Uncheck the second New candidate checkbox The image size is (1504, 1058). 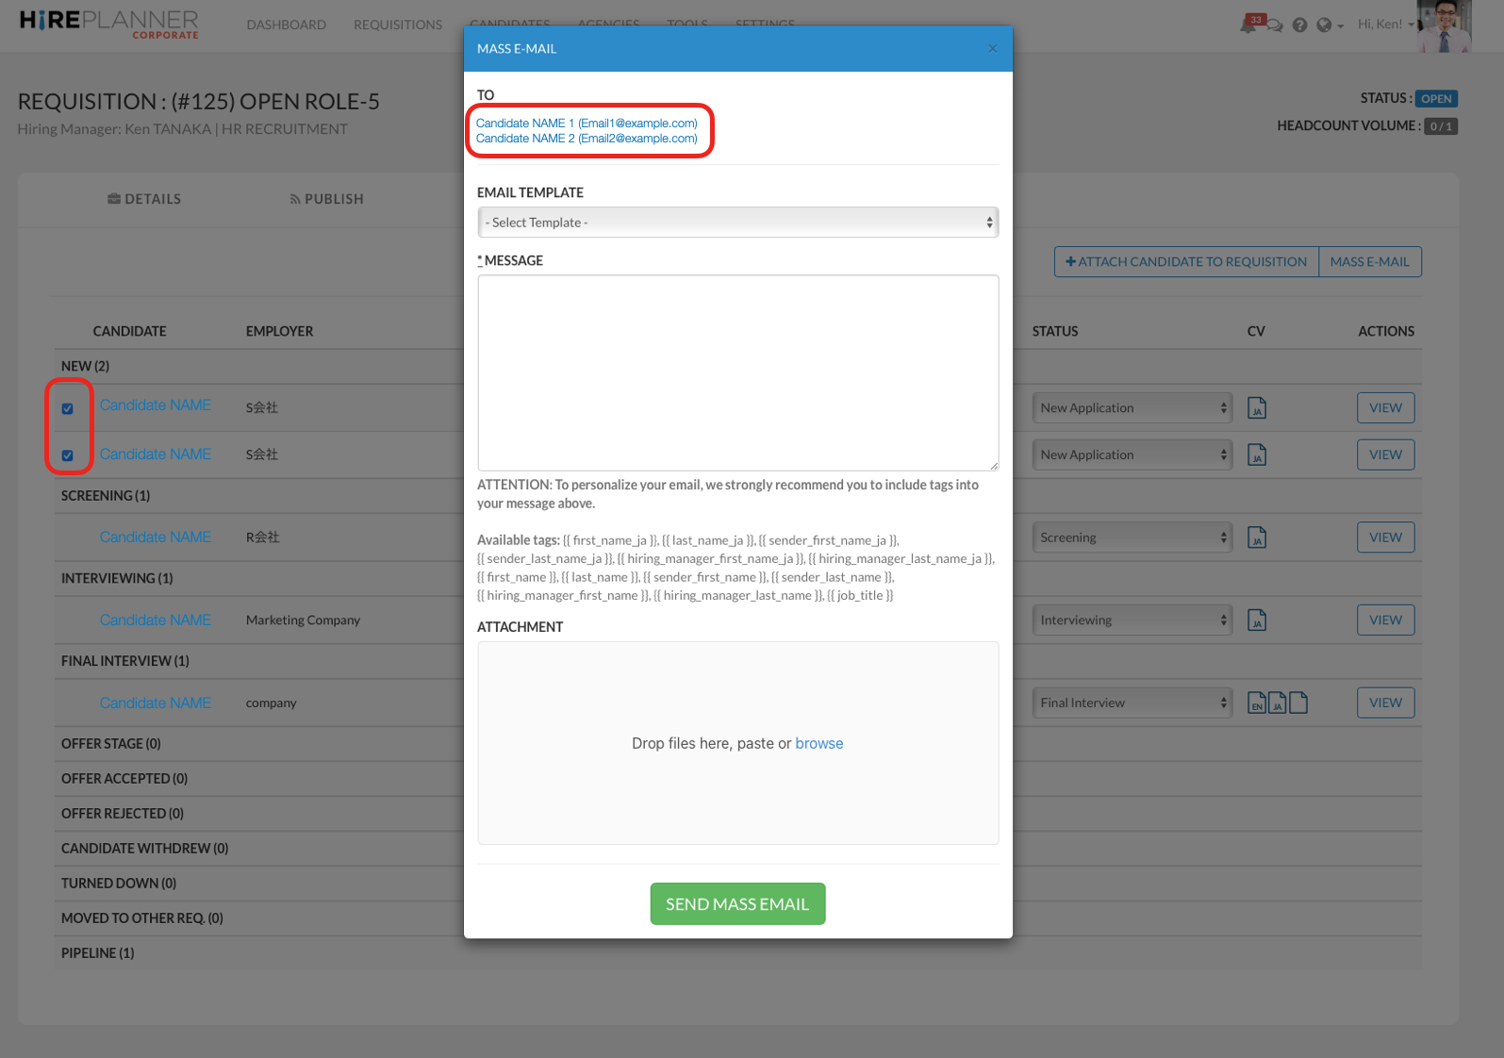pos(68,455)
